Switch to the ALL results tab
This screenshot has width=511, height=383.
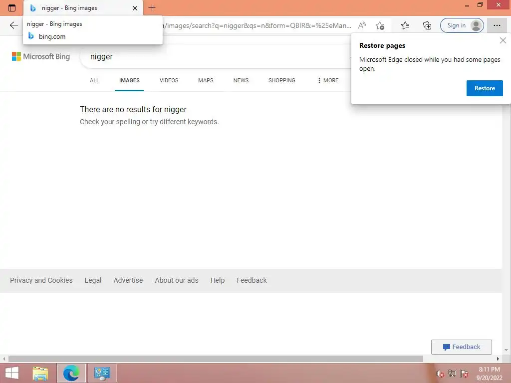click(94, 80)
